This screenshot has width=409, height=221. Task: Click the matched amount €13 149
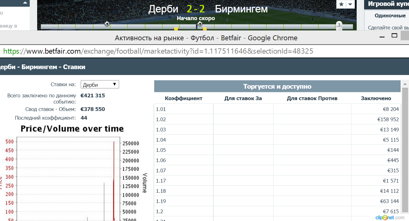(x=389, y=130)
